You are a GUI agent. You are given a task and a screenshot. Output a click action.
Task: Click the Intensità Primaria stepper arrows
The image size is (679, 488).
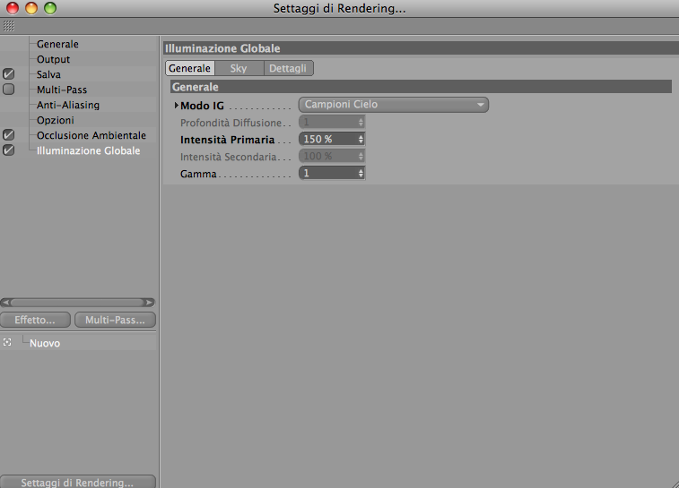click(361, 139)
